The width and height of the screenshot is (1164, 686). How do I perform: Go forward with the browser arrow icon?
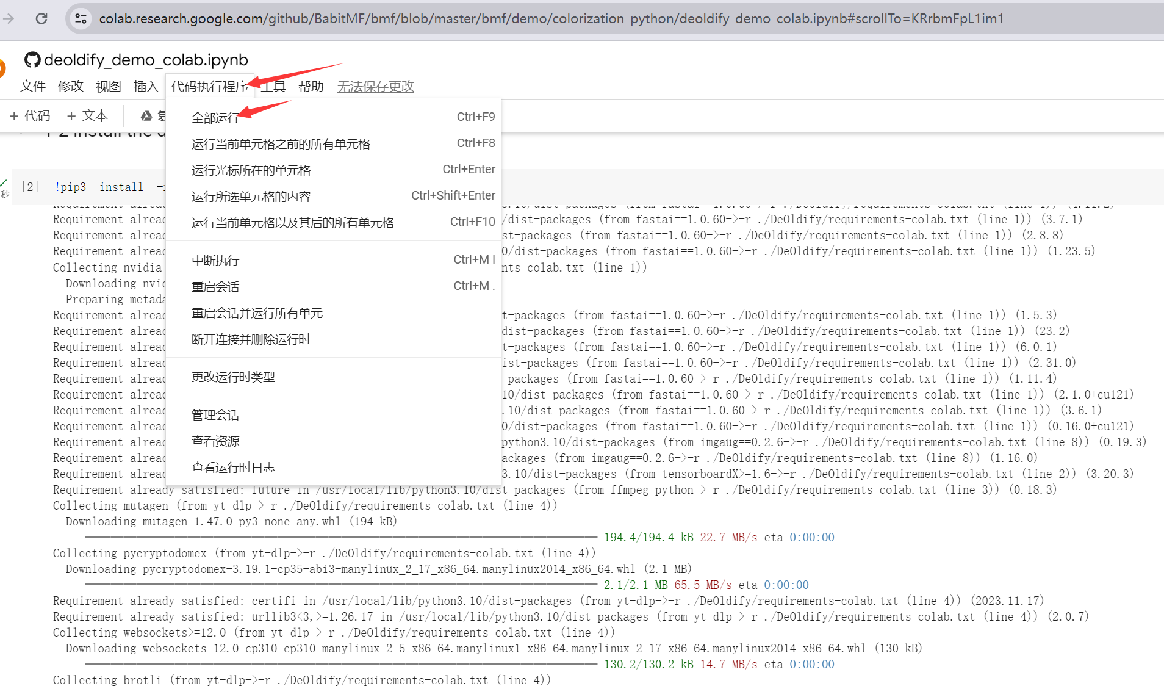(x=9, y=18)
